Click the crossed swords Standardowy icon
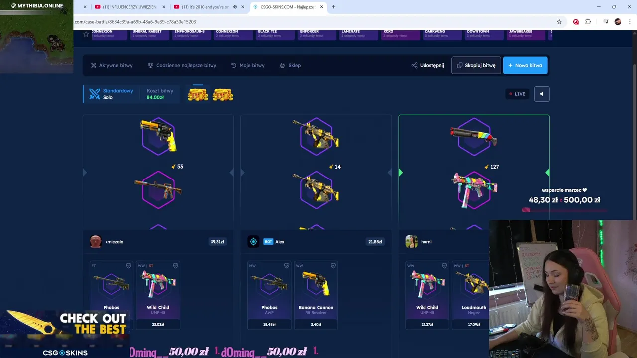 pyautogui.click(x=95, y=94)
